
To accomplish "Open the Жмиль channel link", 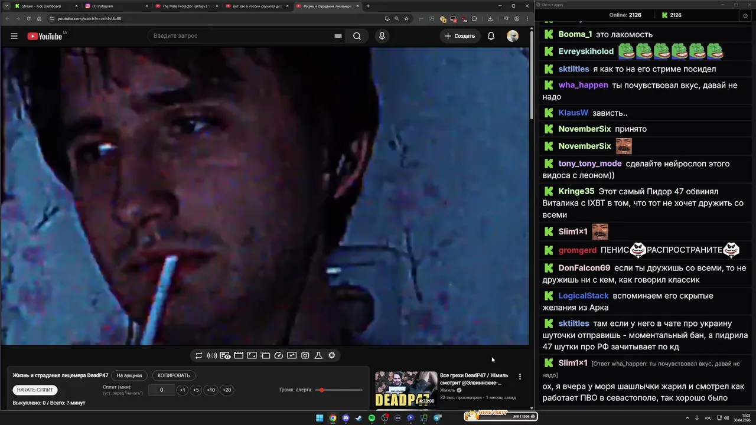I will [448, 390].
